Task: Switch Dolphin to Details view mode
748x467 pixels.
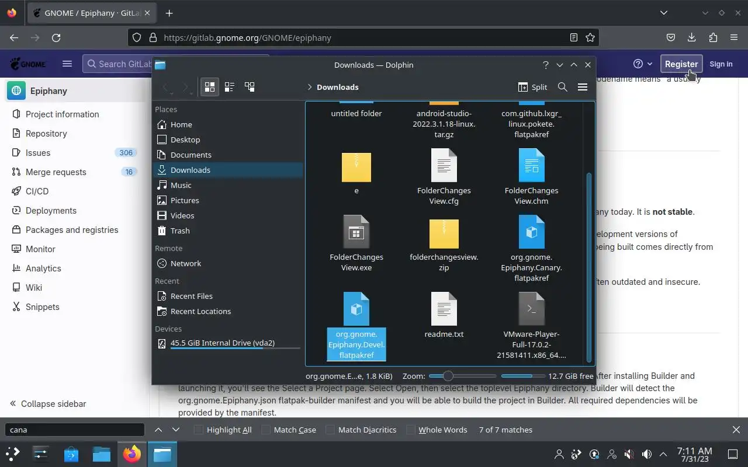Action: click(x=250, y=87)
